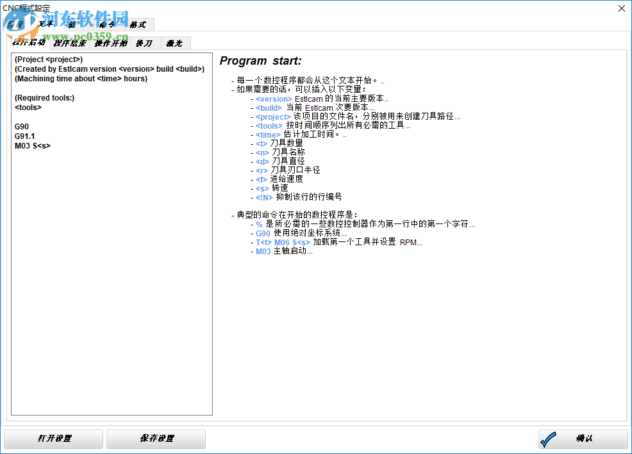Click the <n> 刀具名称 entry
The width and height of the screenshot is (632, 454).
click(280, 152)
